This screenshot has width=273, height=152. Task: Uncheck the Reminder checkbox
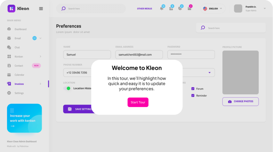[x=193, y=95]
